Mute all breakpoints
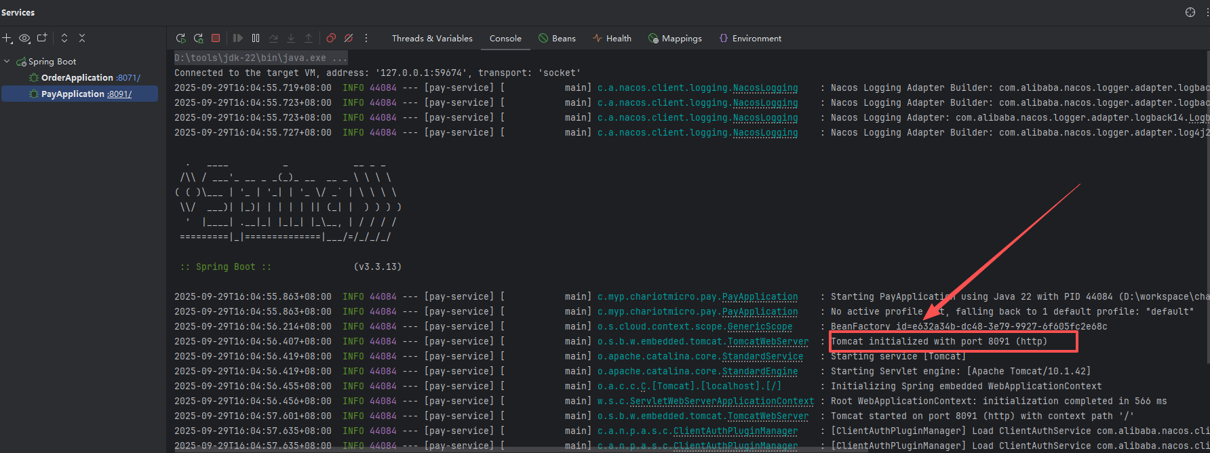Viewport: 1210px width, 453px height. pyautogui.click(x=349, y=38)
